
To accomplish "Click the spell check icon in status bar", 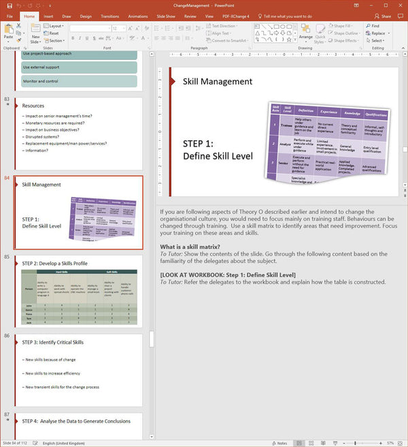I will pyautogui.click(x=35, y=444).
